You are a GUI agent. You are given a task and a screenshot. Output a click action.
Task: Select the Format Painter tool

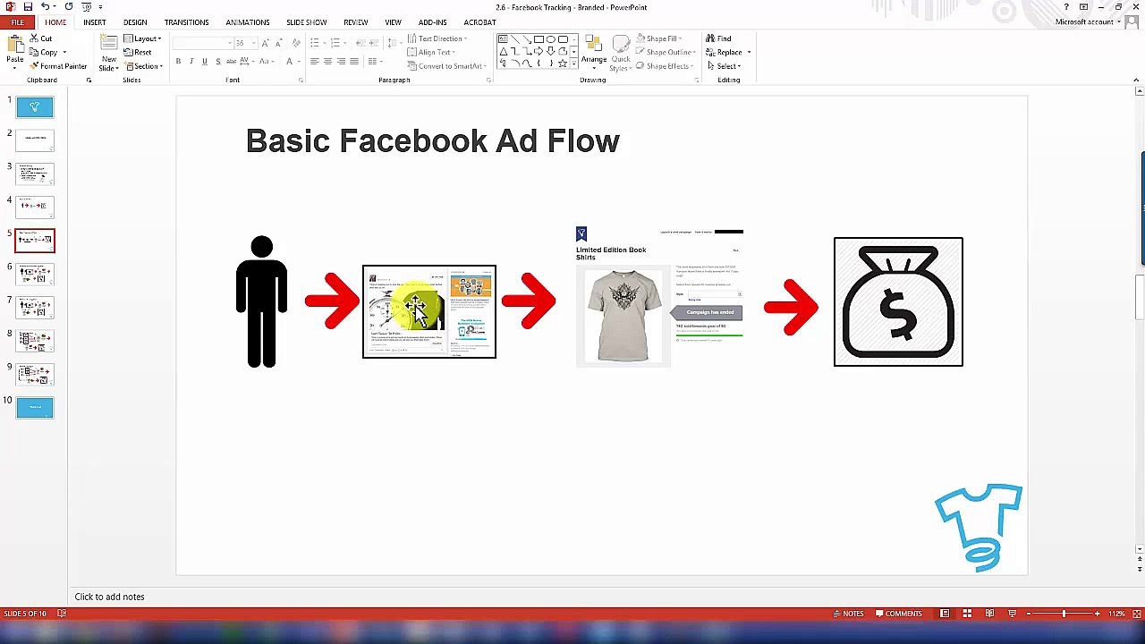point(58,66)
